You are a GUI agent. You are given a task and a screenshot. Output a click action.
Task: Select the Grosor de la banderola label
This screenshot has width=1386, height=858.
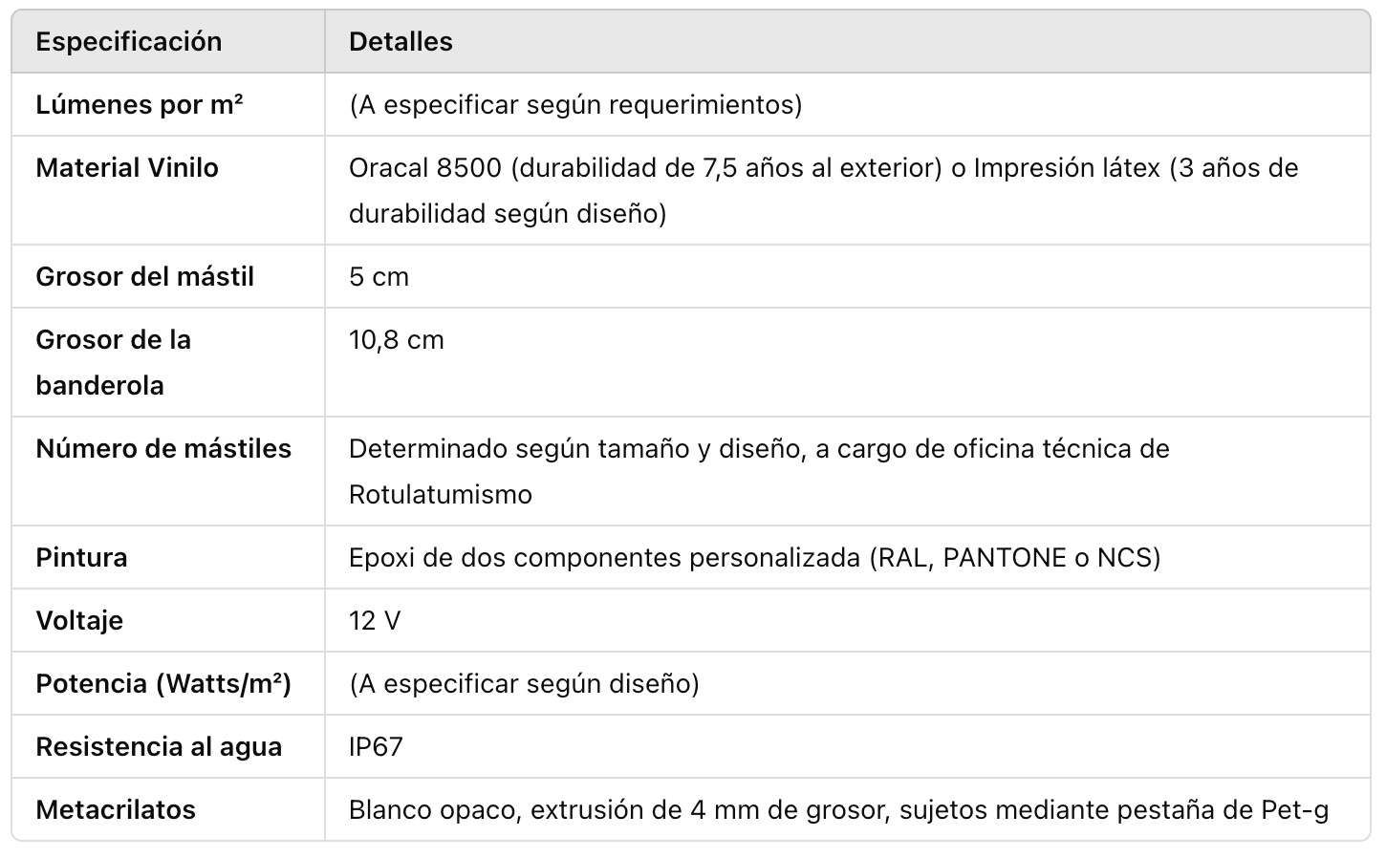point(114,362)
